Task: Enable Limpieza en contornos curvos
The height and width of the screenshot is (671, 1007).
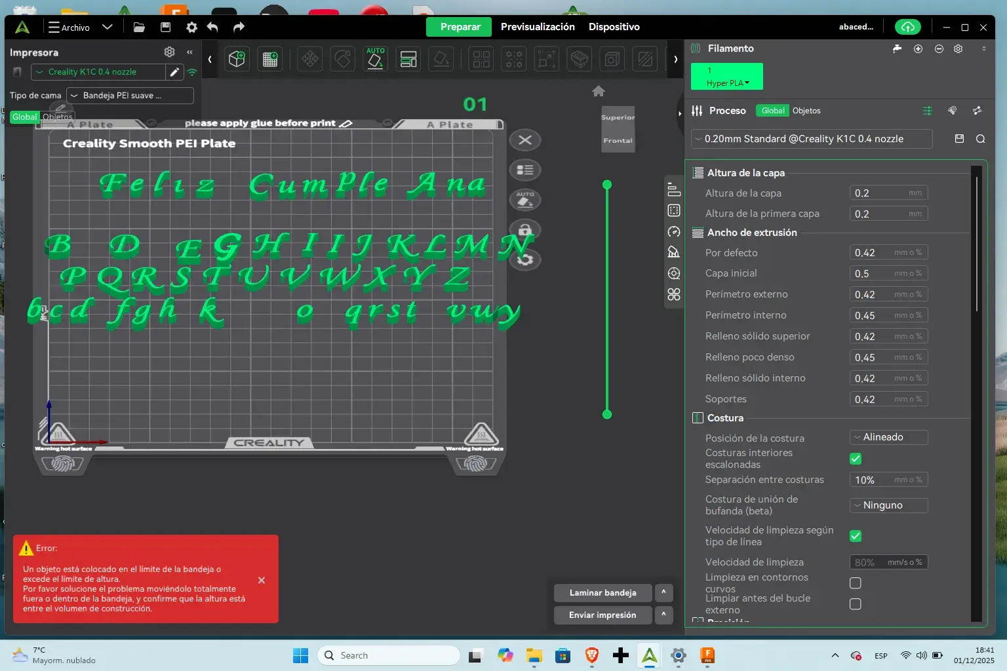Action: point(856,583)
